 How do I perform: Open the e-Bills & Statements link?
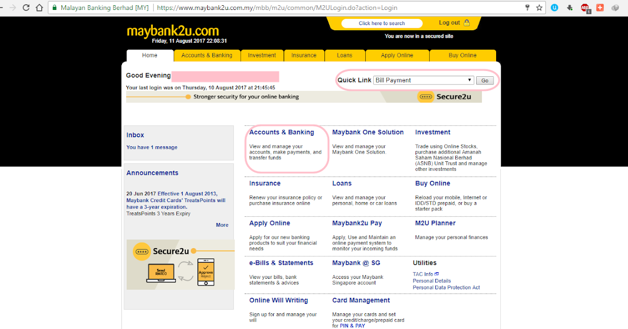pos(281,263)
